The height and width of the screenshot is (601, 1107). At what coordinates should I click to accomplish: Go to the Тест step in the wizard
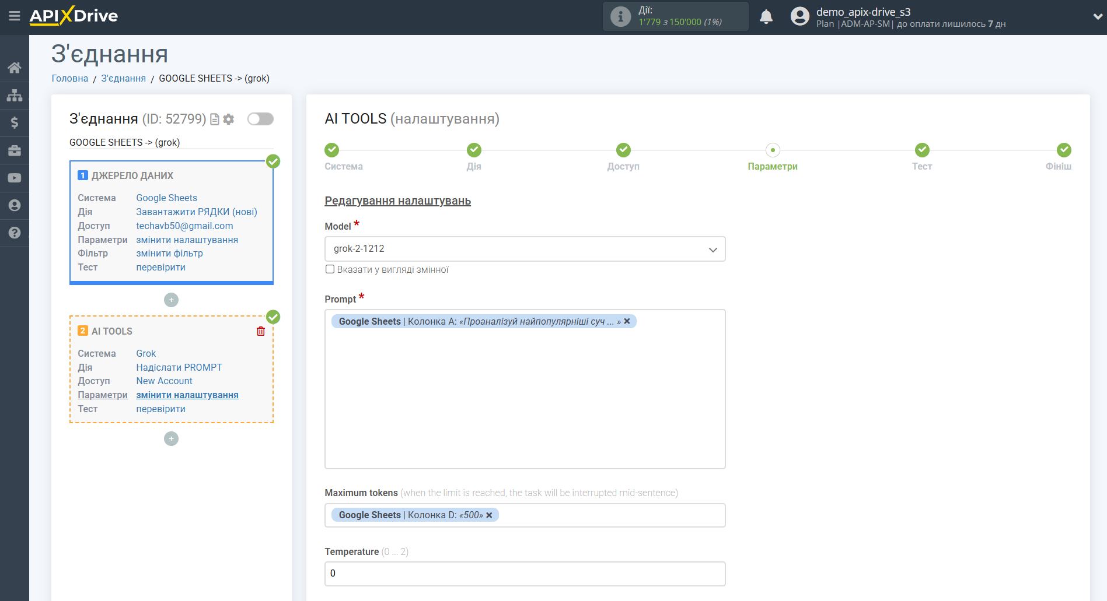[x=921, y=150]
